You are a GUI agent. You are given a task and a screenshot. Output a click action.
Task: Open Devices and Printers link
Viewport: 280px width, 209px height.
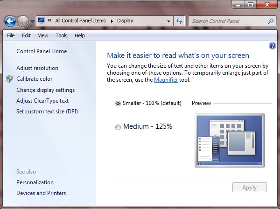tap(41, 193)
